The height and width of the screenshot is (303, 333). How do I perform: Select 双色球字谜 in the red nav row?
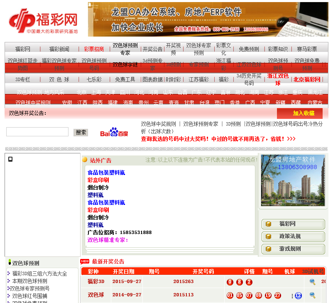coord(125,65)
